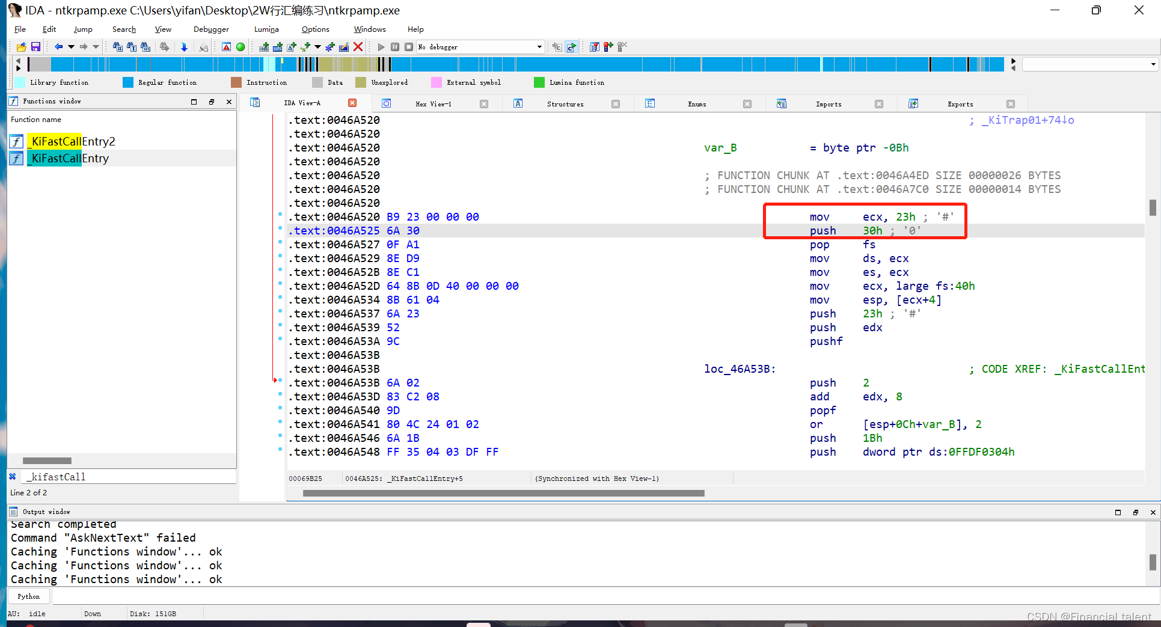Click the red warning triangle icon
The height and width of the screenshot is (627, 1161).
[x=226, y=47]
